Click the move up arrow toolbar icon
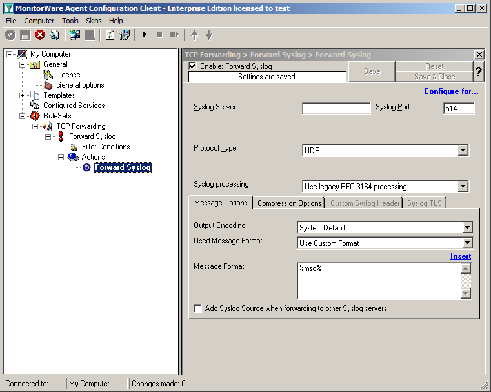The height and width of the screenshot is (392, 491). click(194, 35)
